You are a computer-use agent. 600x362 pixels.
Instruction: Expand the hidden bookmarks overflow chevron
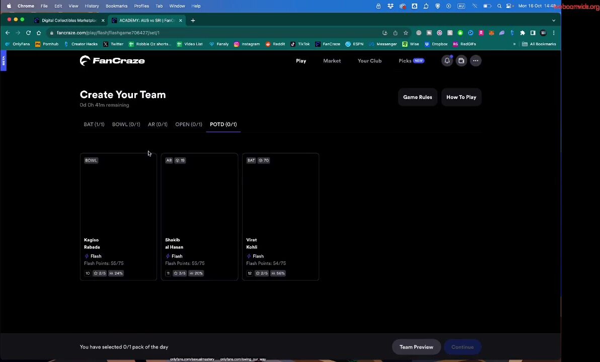tap(514, 44)
